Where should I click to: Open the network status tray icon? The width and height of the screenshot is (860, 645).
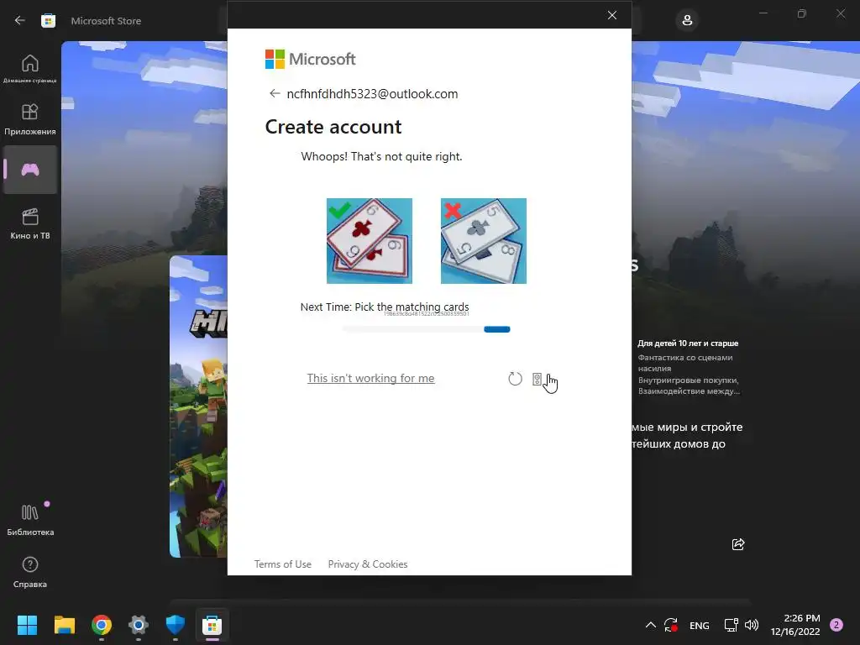coord(732,625)
